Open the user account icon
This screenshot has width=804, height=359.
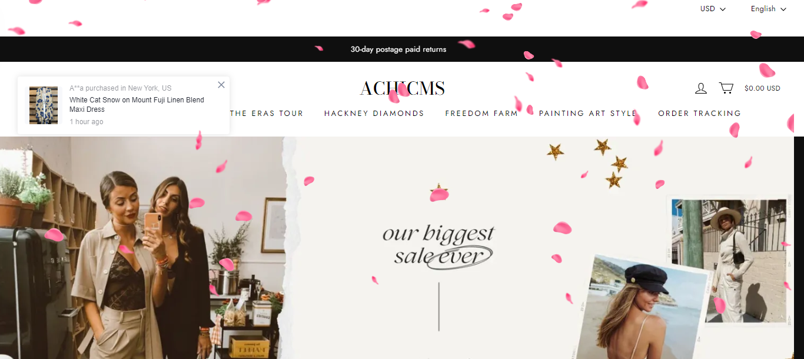(x=701, y=88)
